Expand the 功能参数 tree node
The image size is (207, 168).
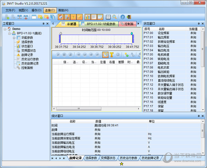pos(14,38)
